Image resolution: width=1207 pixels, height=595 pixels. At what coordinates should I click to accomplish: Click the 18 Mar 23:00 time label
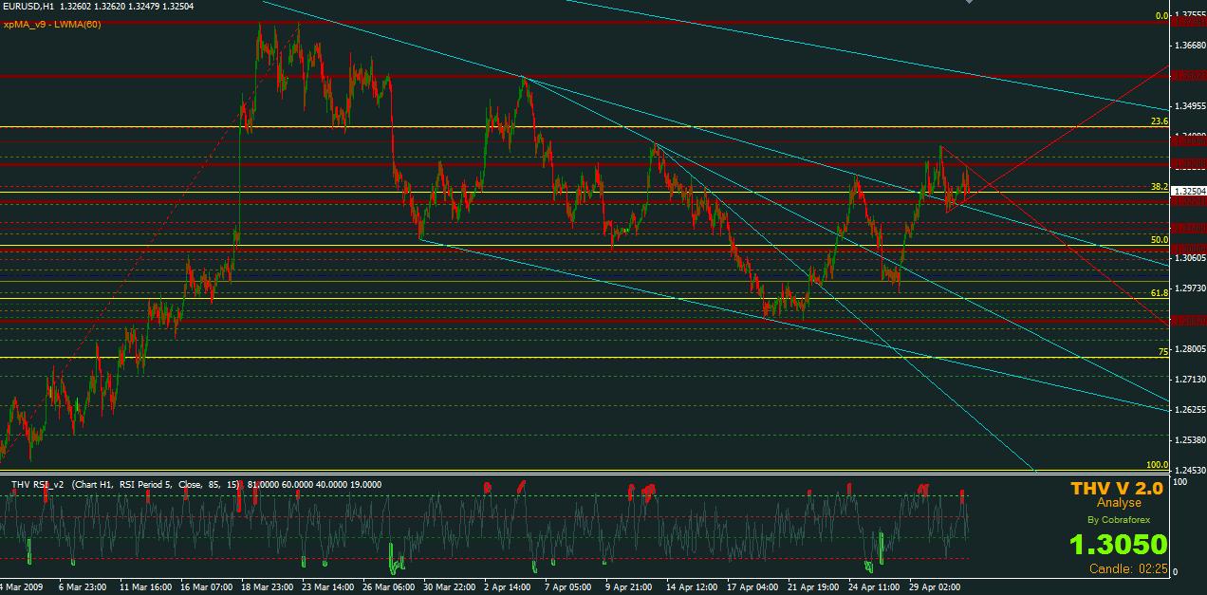[x=267, y=587]
